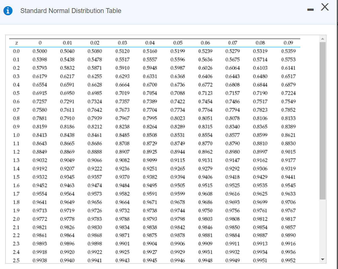Click the minimize dash icon

click(x=310, y=9)
